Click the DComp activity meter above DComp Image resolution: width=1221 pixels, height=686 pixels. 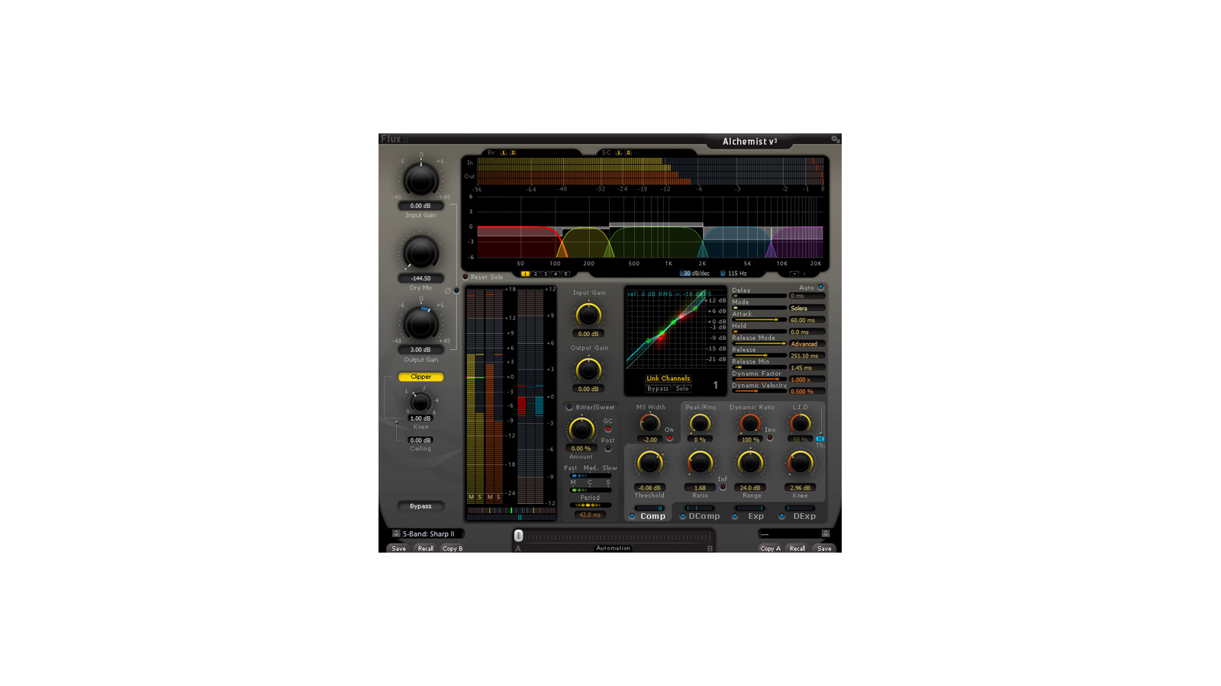click(x=700, y=508)
